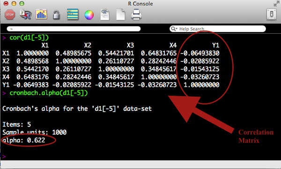Viewport: 281px width, 169px height.
Task: Click the X2 column header
Action: pos(88,45)
